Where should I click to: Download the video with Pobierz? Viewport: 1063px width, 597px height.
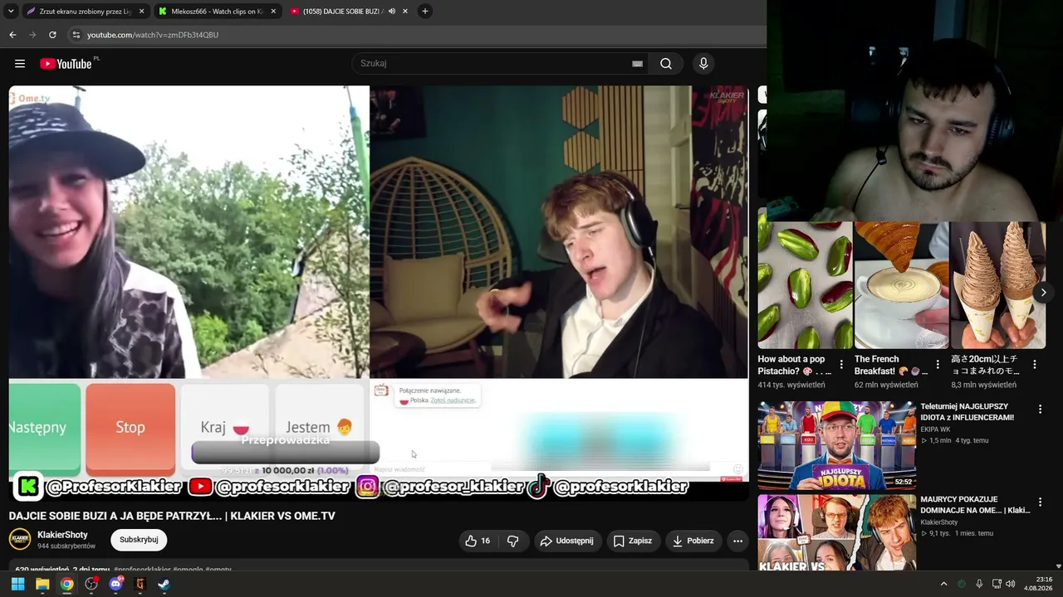coord(693,541)
